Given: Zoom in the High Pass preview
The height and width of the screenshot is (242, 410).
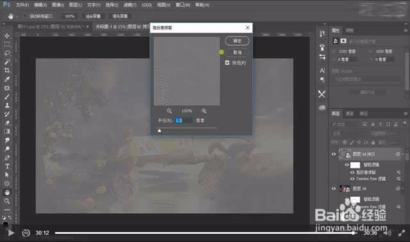Looking at the screenshot, I should pyautogui.click(x=204, y=111).
